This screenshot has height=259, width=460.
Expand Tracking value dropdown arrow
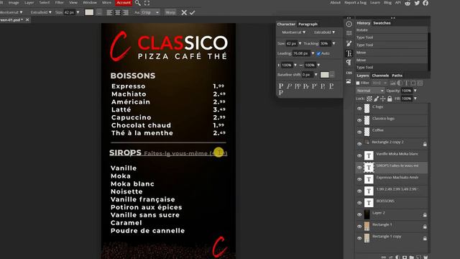[333, 43]
